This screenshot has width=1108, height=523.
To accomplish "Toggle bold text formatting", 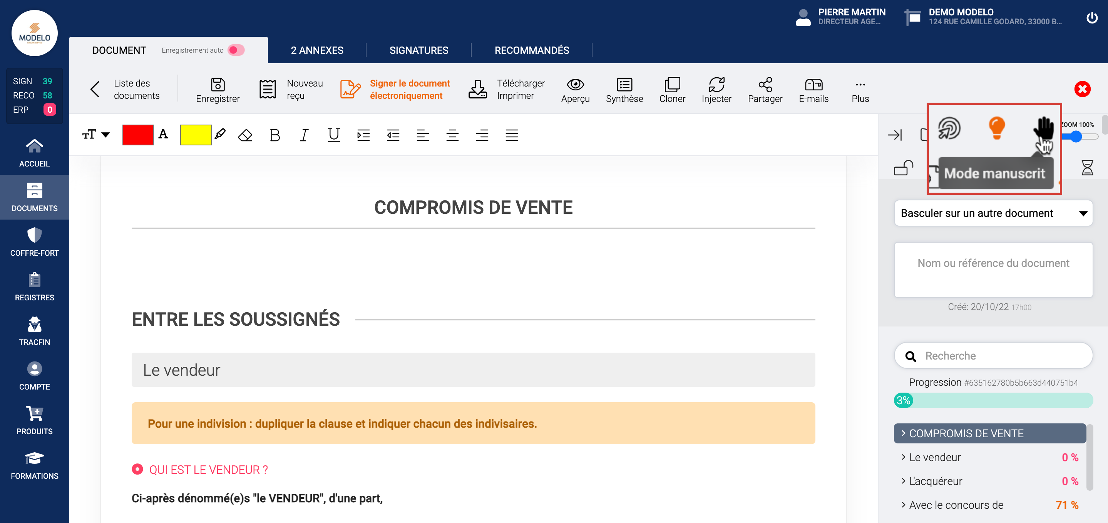I will click(x=274, y=135).
